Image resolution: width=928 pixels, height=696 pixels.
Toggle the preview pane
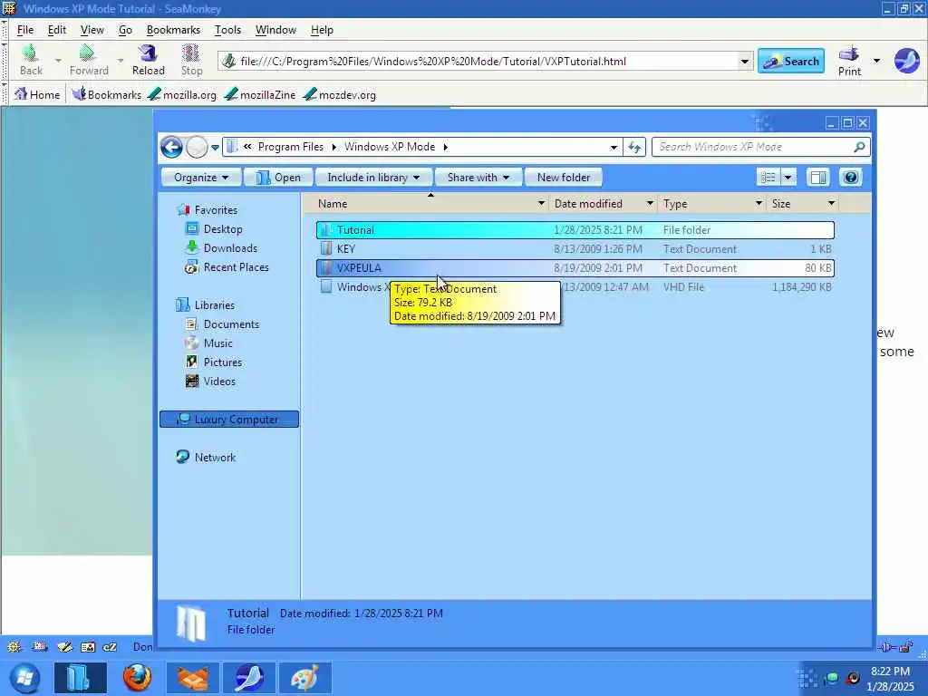pos(818,178)
